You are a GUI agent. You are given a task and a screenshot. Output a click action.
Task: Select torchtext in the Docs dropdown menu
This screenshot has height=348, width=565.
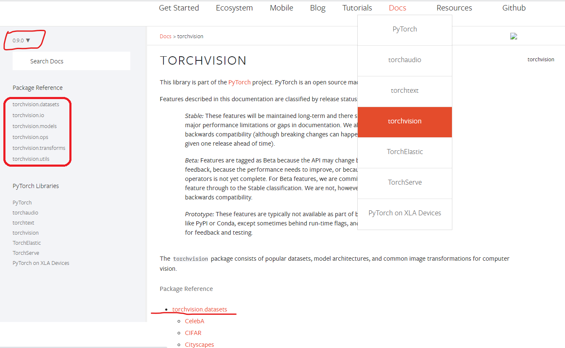[x=405, y=91]
